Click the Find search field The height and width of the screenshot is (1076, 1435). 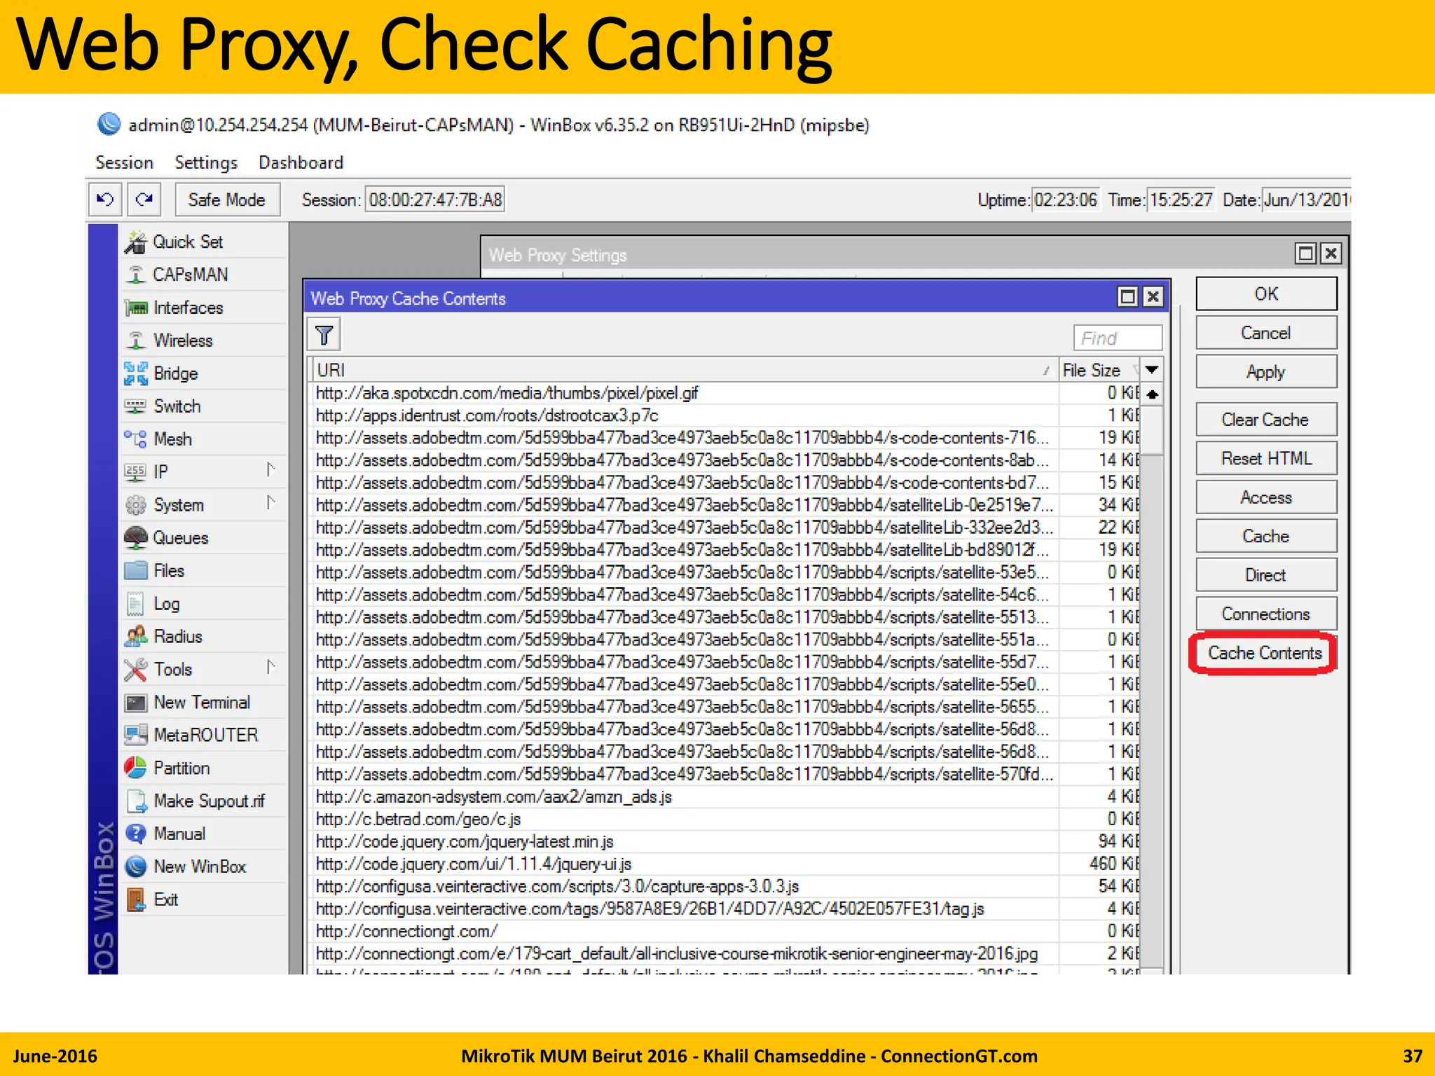pos(1117,338)
